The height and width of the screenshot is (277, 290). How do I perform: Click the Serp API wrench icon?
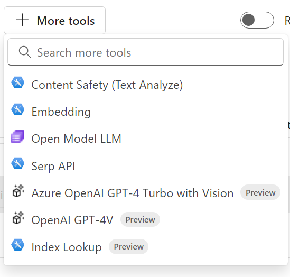[x=18, y=163]
